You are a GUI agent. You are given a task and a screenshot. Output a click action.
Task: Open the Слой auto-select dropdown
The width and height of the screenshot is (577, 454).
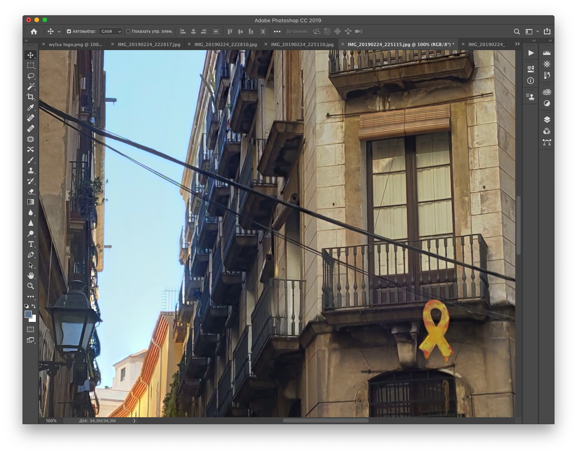click(111, 31)
